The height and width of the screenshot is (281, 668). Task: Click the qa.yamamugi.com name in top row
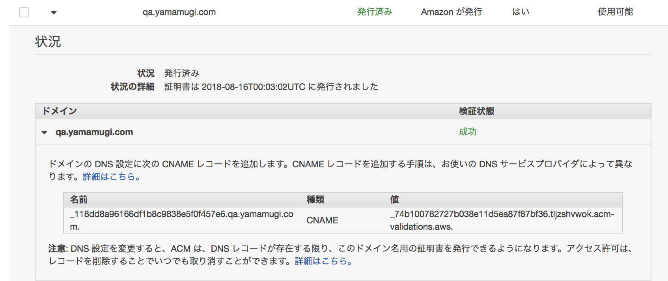point(179,12)
